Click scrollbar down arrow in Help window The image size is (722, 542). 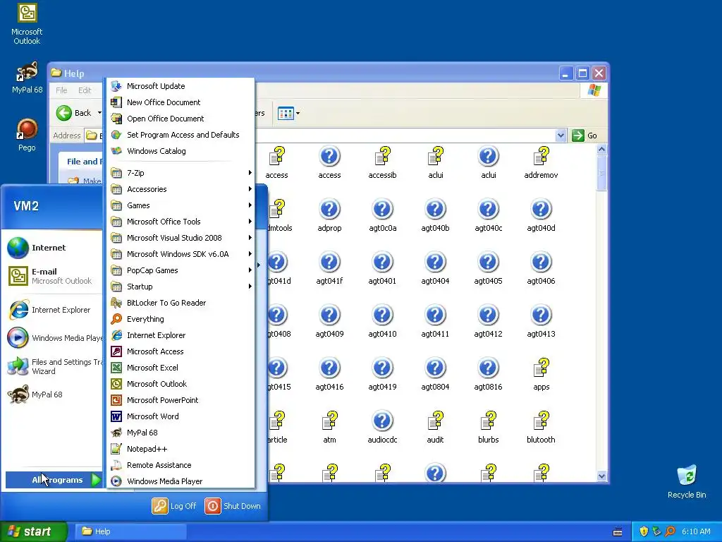click(x=601, y=476)
